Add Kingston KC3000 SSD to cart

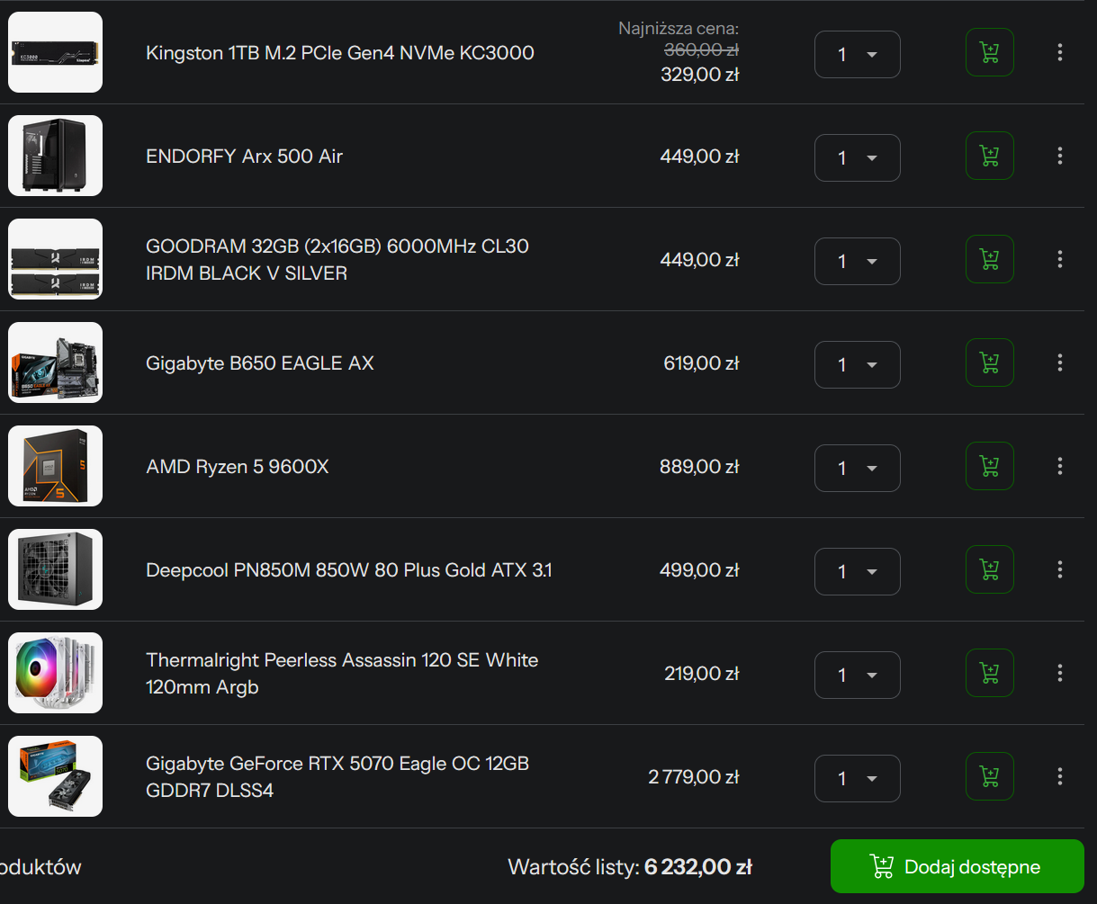click(x=989, y=52)
